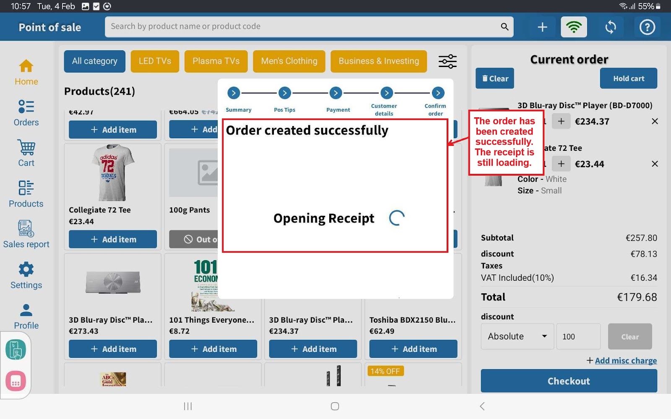Select the Men's Clothing category tab
The image size is (671, 419).
click(289, 61)
